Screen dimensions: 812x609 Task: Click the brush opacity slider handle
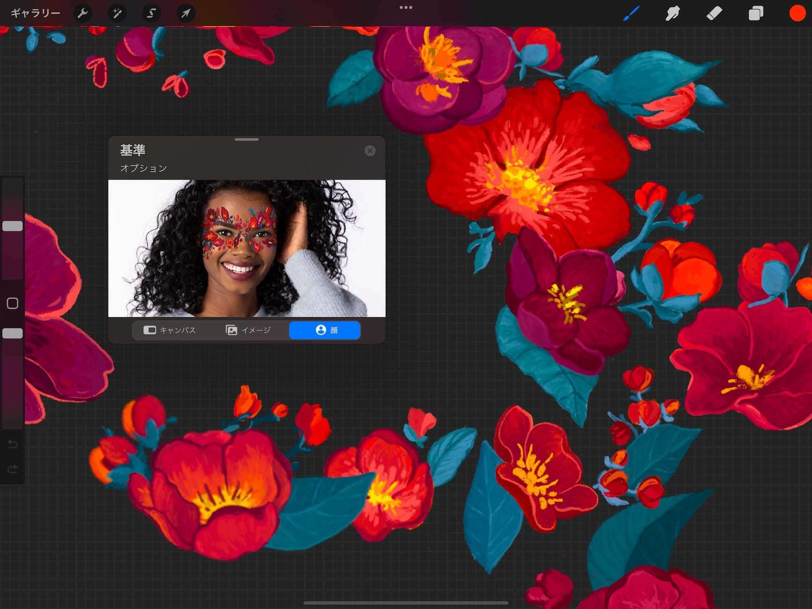[13, 334]
